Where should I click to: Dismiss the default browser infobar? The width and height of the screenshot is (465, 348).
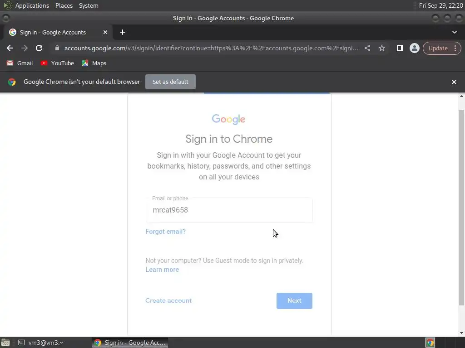(x=454, y=82)
